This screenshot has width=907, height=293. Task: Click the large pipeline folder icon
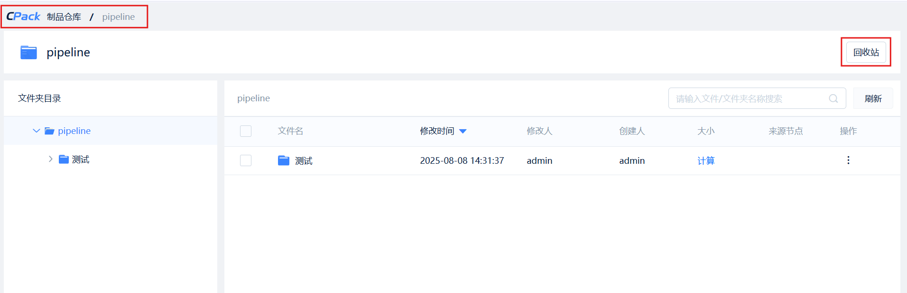tap(28, 52)
